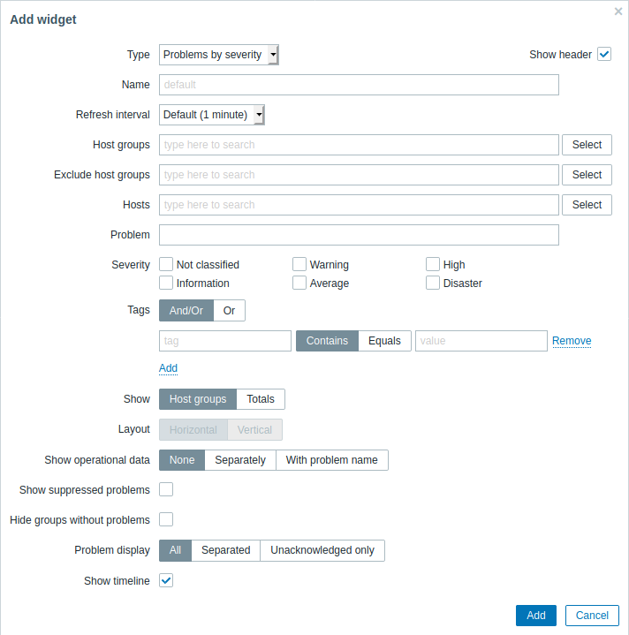Enable Show suppressed problems checkbox
This screenshot has width=629, height=635.
166,489
